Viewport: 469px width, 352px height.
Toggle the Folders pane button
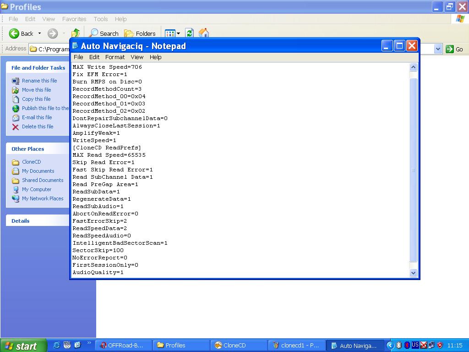(x=140, y=33)
